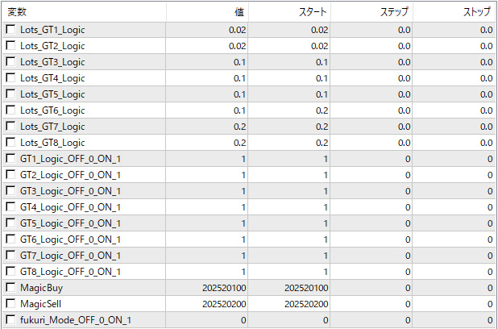The width and height of the screenshot is (498, 329).
Task: Tick the Lots_GT2_Logic checkbox
Action: [10, 46]
